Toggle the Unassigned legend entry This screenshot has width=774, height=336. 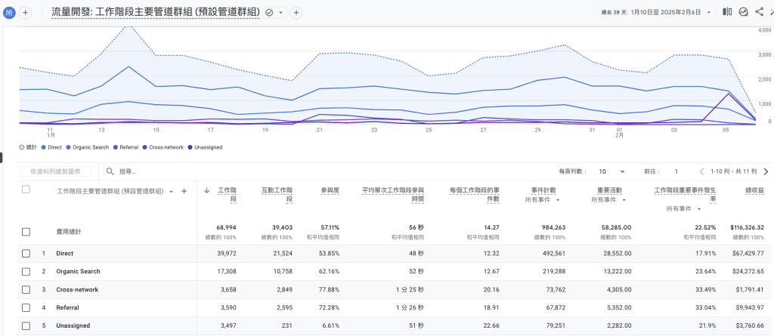click(x=205, y=147)
